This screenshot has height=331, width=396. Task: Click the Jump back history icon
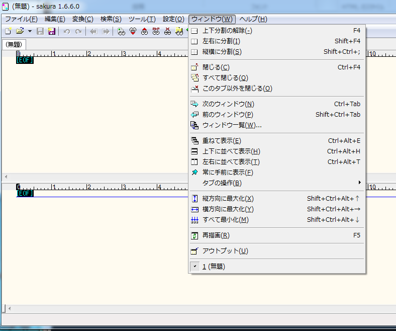[x=93, y=31]
